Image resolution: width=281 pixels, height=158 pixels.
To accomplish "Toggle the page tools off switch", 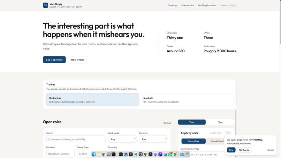I will [x=228, y=133].
